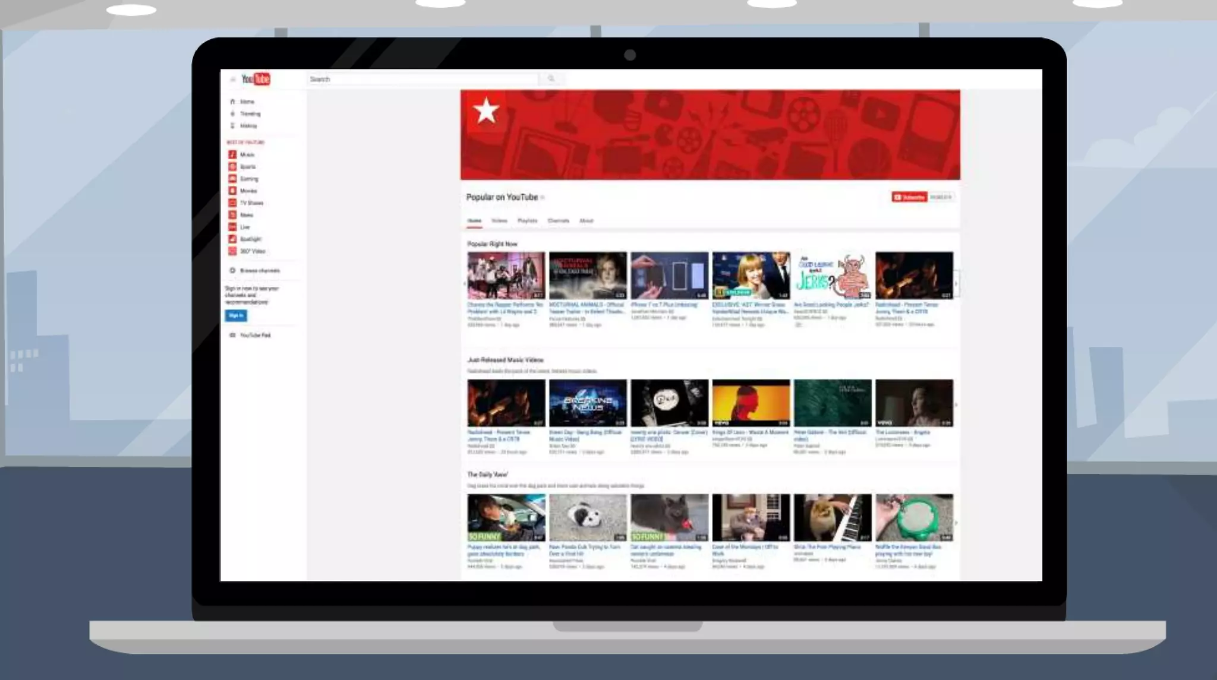Switch to the Playlists channel tab

point(527,221)
